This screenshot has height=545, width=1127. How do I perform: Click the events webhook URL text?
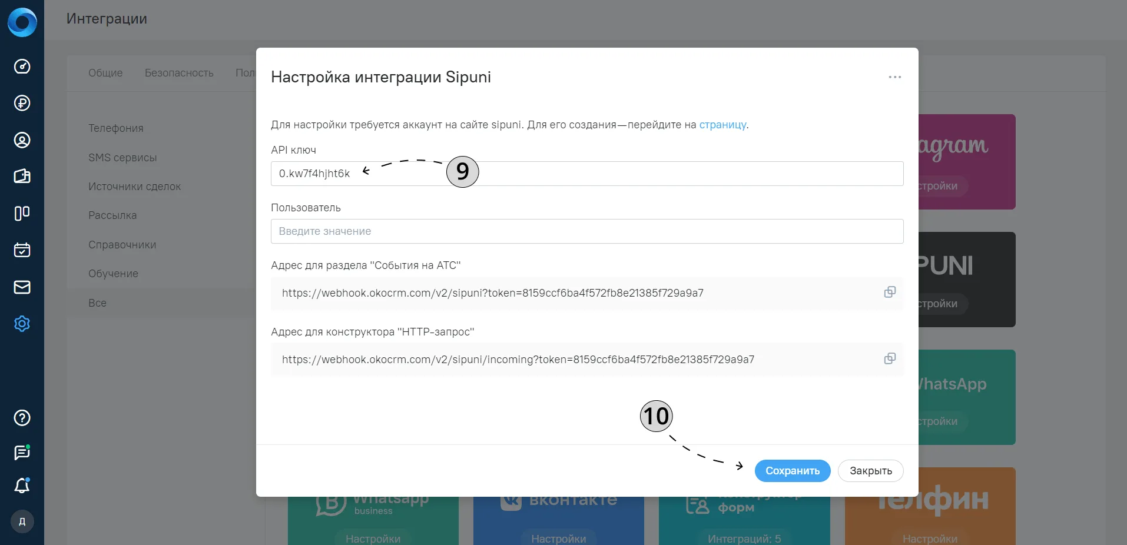(493, 293)
